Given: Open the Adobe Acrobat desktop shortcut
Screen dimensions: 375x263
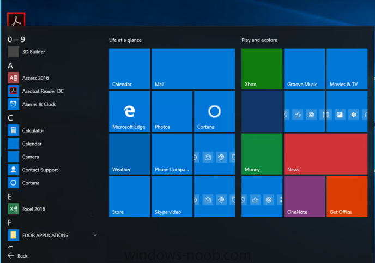Looking at the screenshot, I should 16,20.
